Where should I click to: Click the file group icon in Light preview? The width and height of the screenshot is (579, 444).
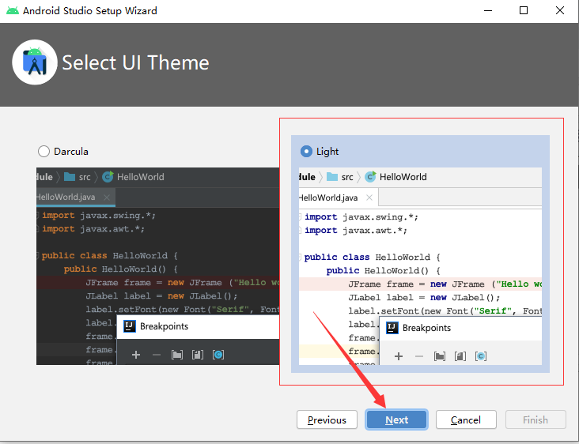(460, 356)
